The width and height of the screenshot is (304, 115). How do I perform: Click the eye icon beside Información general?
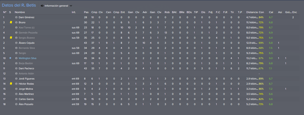42,6
